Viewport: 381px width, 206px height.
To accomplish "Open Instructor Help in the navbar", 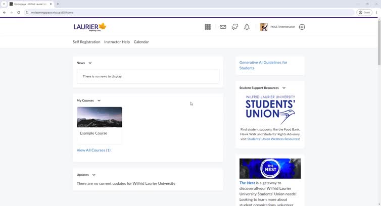I will pos(117,42).
